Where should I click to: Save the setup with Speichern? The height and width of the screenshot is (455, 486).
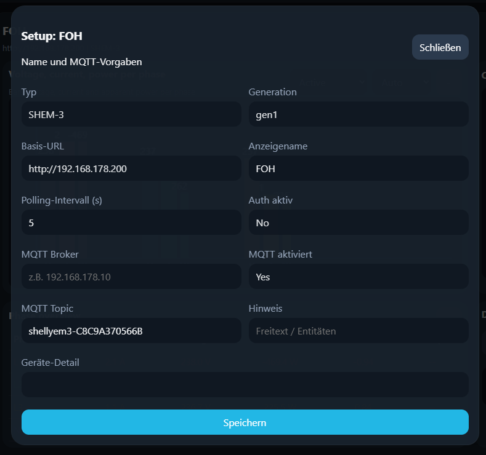tap(245, 422)
